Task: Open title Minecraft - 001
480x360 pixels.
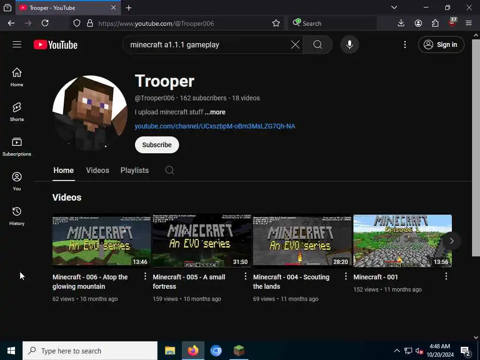Action: pyautogui.click(x=375, y=277)
